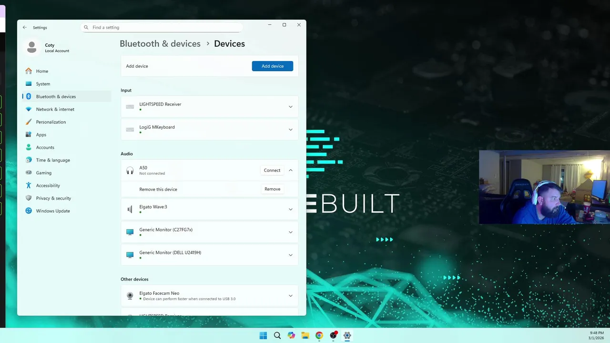610x343 pixels.
Task: Click the Personalization brush icon
Action: click(29, 122)
